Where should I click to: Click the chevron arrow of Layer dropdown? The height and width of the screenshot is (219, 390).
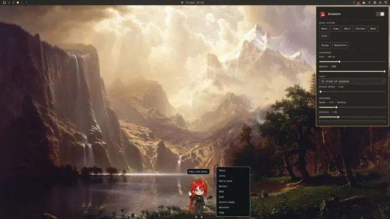tap(383, 81)
